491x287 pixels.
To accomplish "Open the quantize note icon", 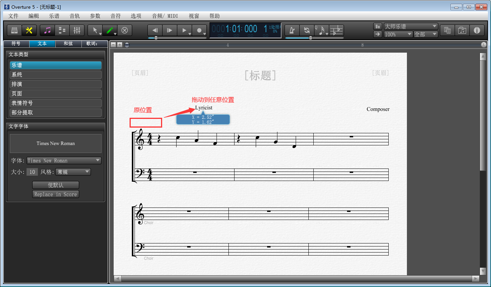I will (x=321, y=30).
